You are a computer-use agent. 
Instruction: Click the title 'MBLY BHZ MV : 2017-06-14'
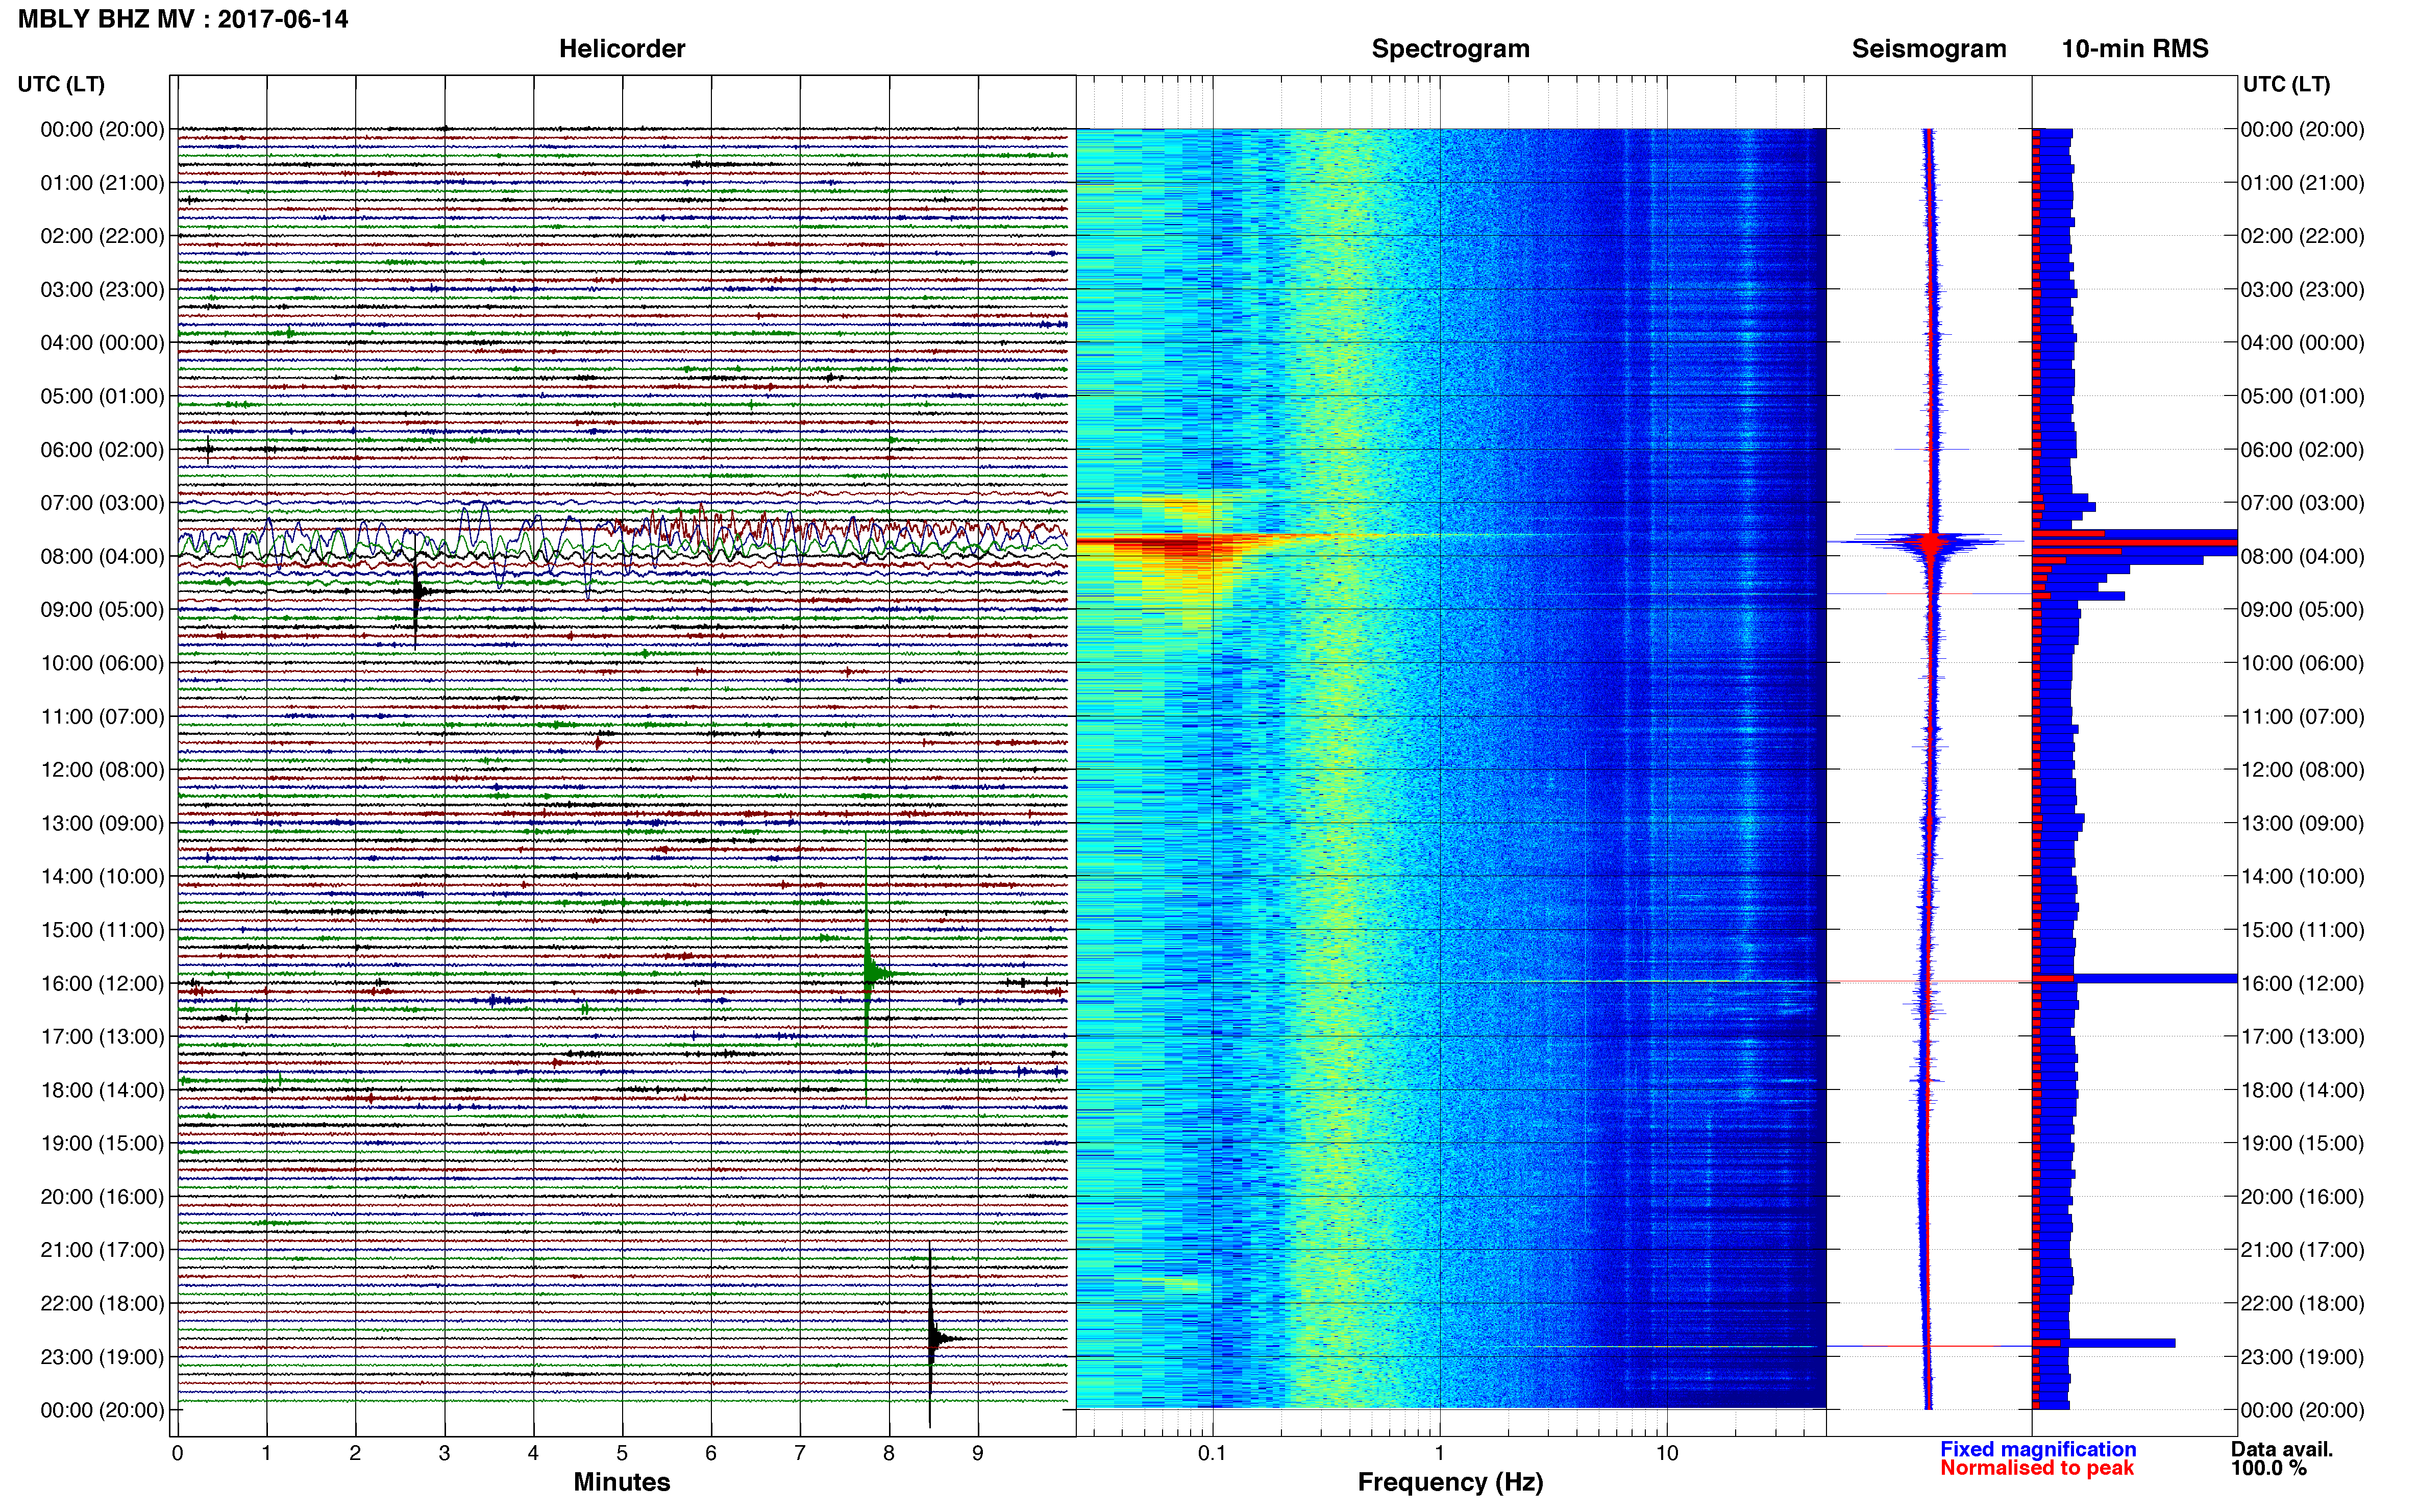183,19
